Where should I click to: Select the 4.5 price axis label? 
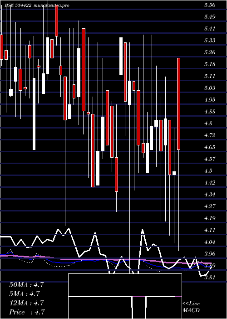click(x=208, y=171)
